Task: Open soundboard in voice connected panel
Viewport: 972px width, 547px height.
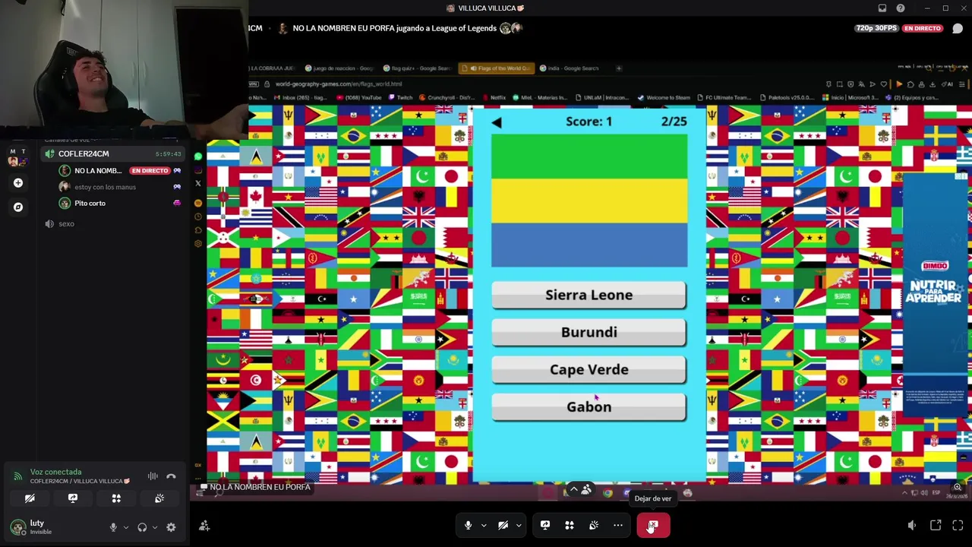Action: click(159, 498)
